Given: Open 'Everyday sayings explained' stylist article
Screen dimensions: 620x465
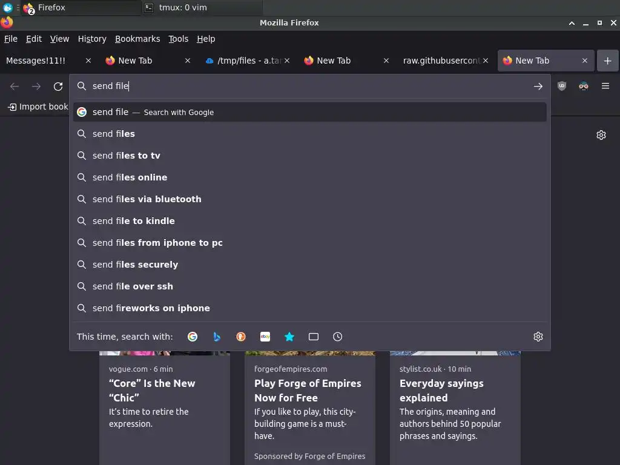Looking at the screenshot, I should (x=455, y=407).
